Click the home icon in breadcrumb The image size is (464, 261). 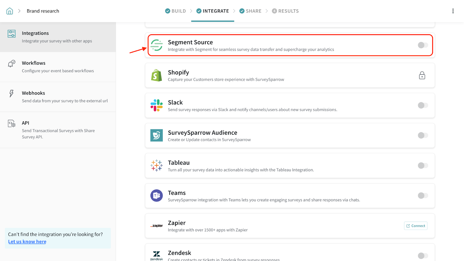(10, 11)
